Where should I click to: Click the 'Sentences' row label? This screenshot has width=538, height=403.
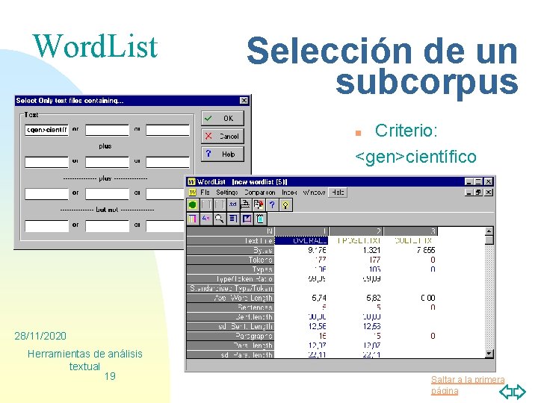230,307
